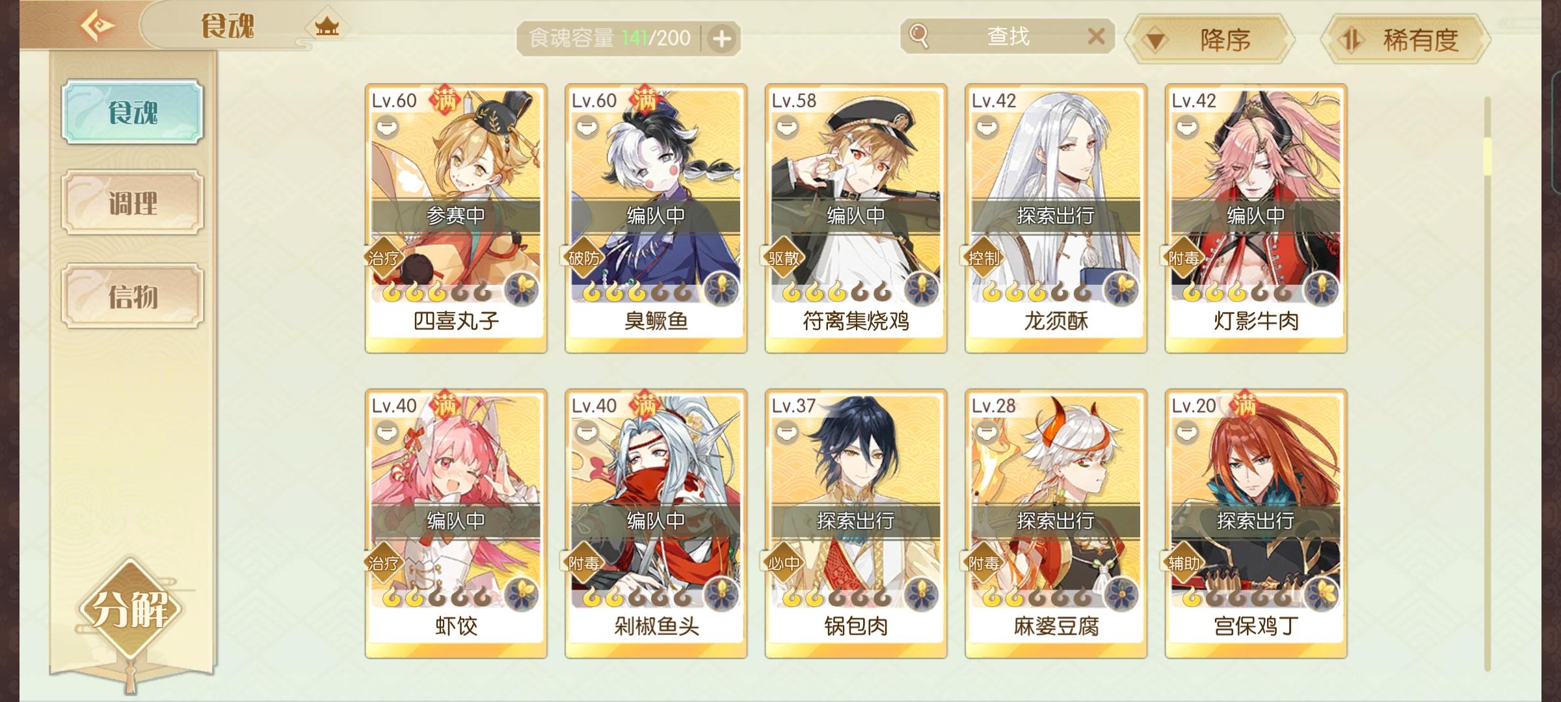The image size is (1561, 702).
Task: Tap the flower emblem on 四喜丸子 card
Action: 522,289
